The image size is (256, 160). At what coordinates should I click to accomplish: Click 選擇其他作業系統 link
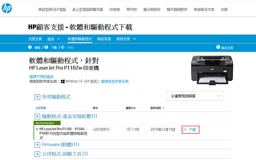115,81
